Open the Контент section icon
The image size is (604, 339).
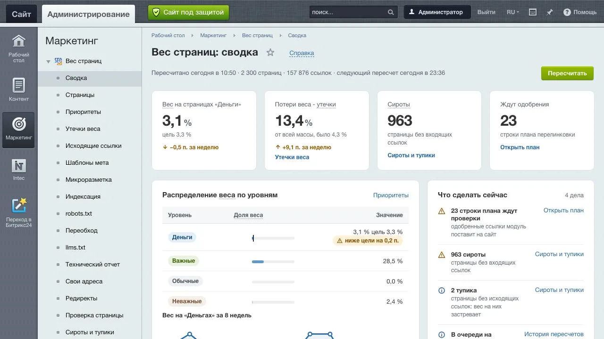point(19,89)
